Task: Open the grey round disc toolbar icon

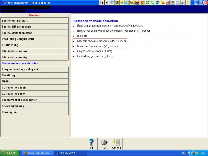Action: 173,3
